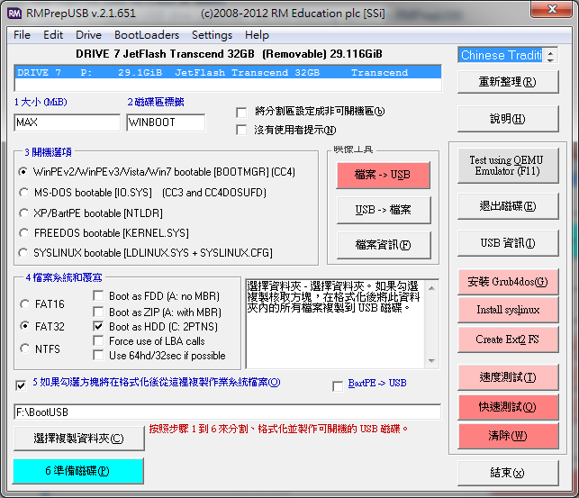The image size is (579, 498).
Task: Click the 檔案資訊(F) button
Action: [384, 244]
